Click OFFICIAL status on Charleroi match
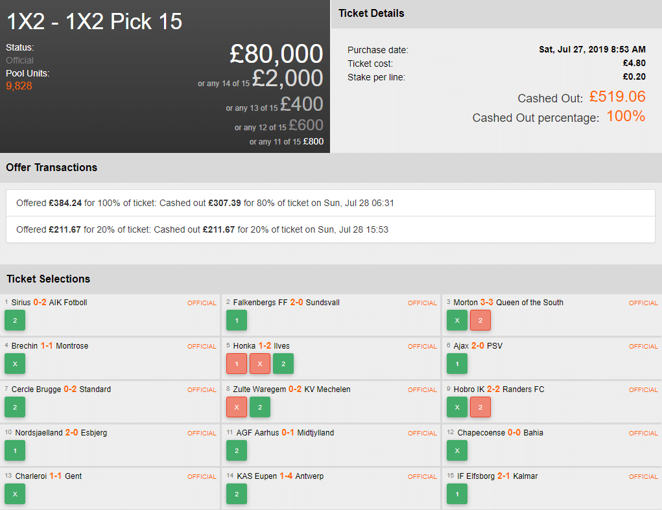 [202, 476]
